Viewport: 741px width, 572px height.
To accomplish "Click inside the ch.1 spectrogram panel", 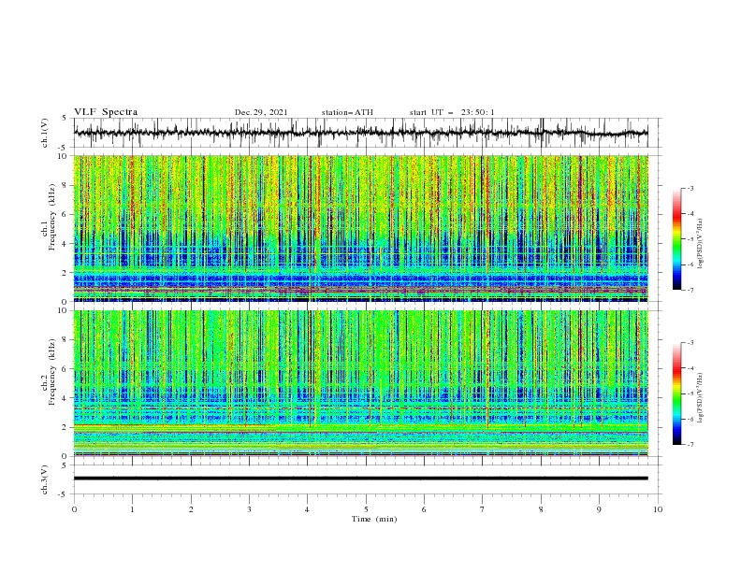I will pos(360,228).
